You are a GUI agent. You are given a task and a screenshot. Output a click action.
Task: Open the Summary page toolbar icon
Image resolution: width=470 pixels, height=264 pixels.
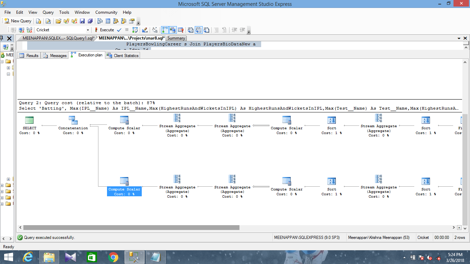[108, 21]
